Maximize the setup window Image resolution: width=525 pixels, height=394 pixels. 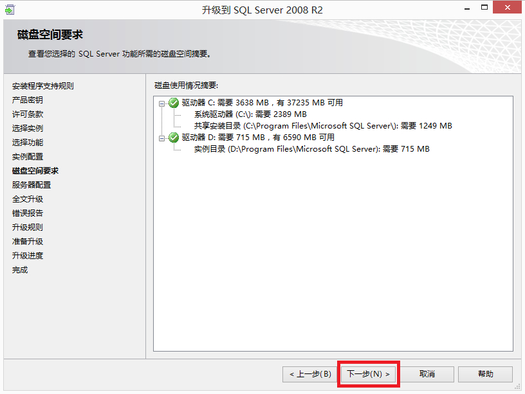coord(484,7)
